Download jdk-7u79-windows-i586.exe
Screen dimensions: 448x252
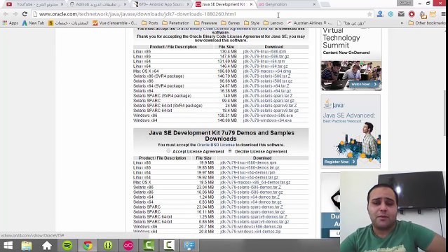click(268, 115)
